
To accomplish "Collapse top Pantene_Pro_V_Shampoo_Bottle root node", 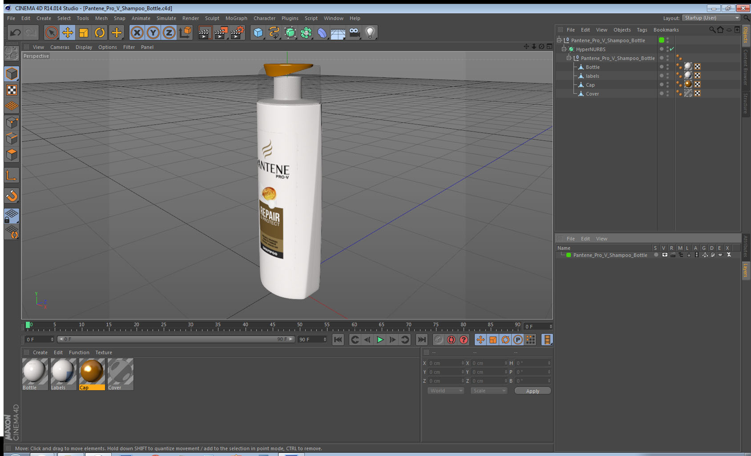I will [559, 40].
